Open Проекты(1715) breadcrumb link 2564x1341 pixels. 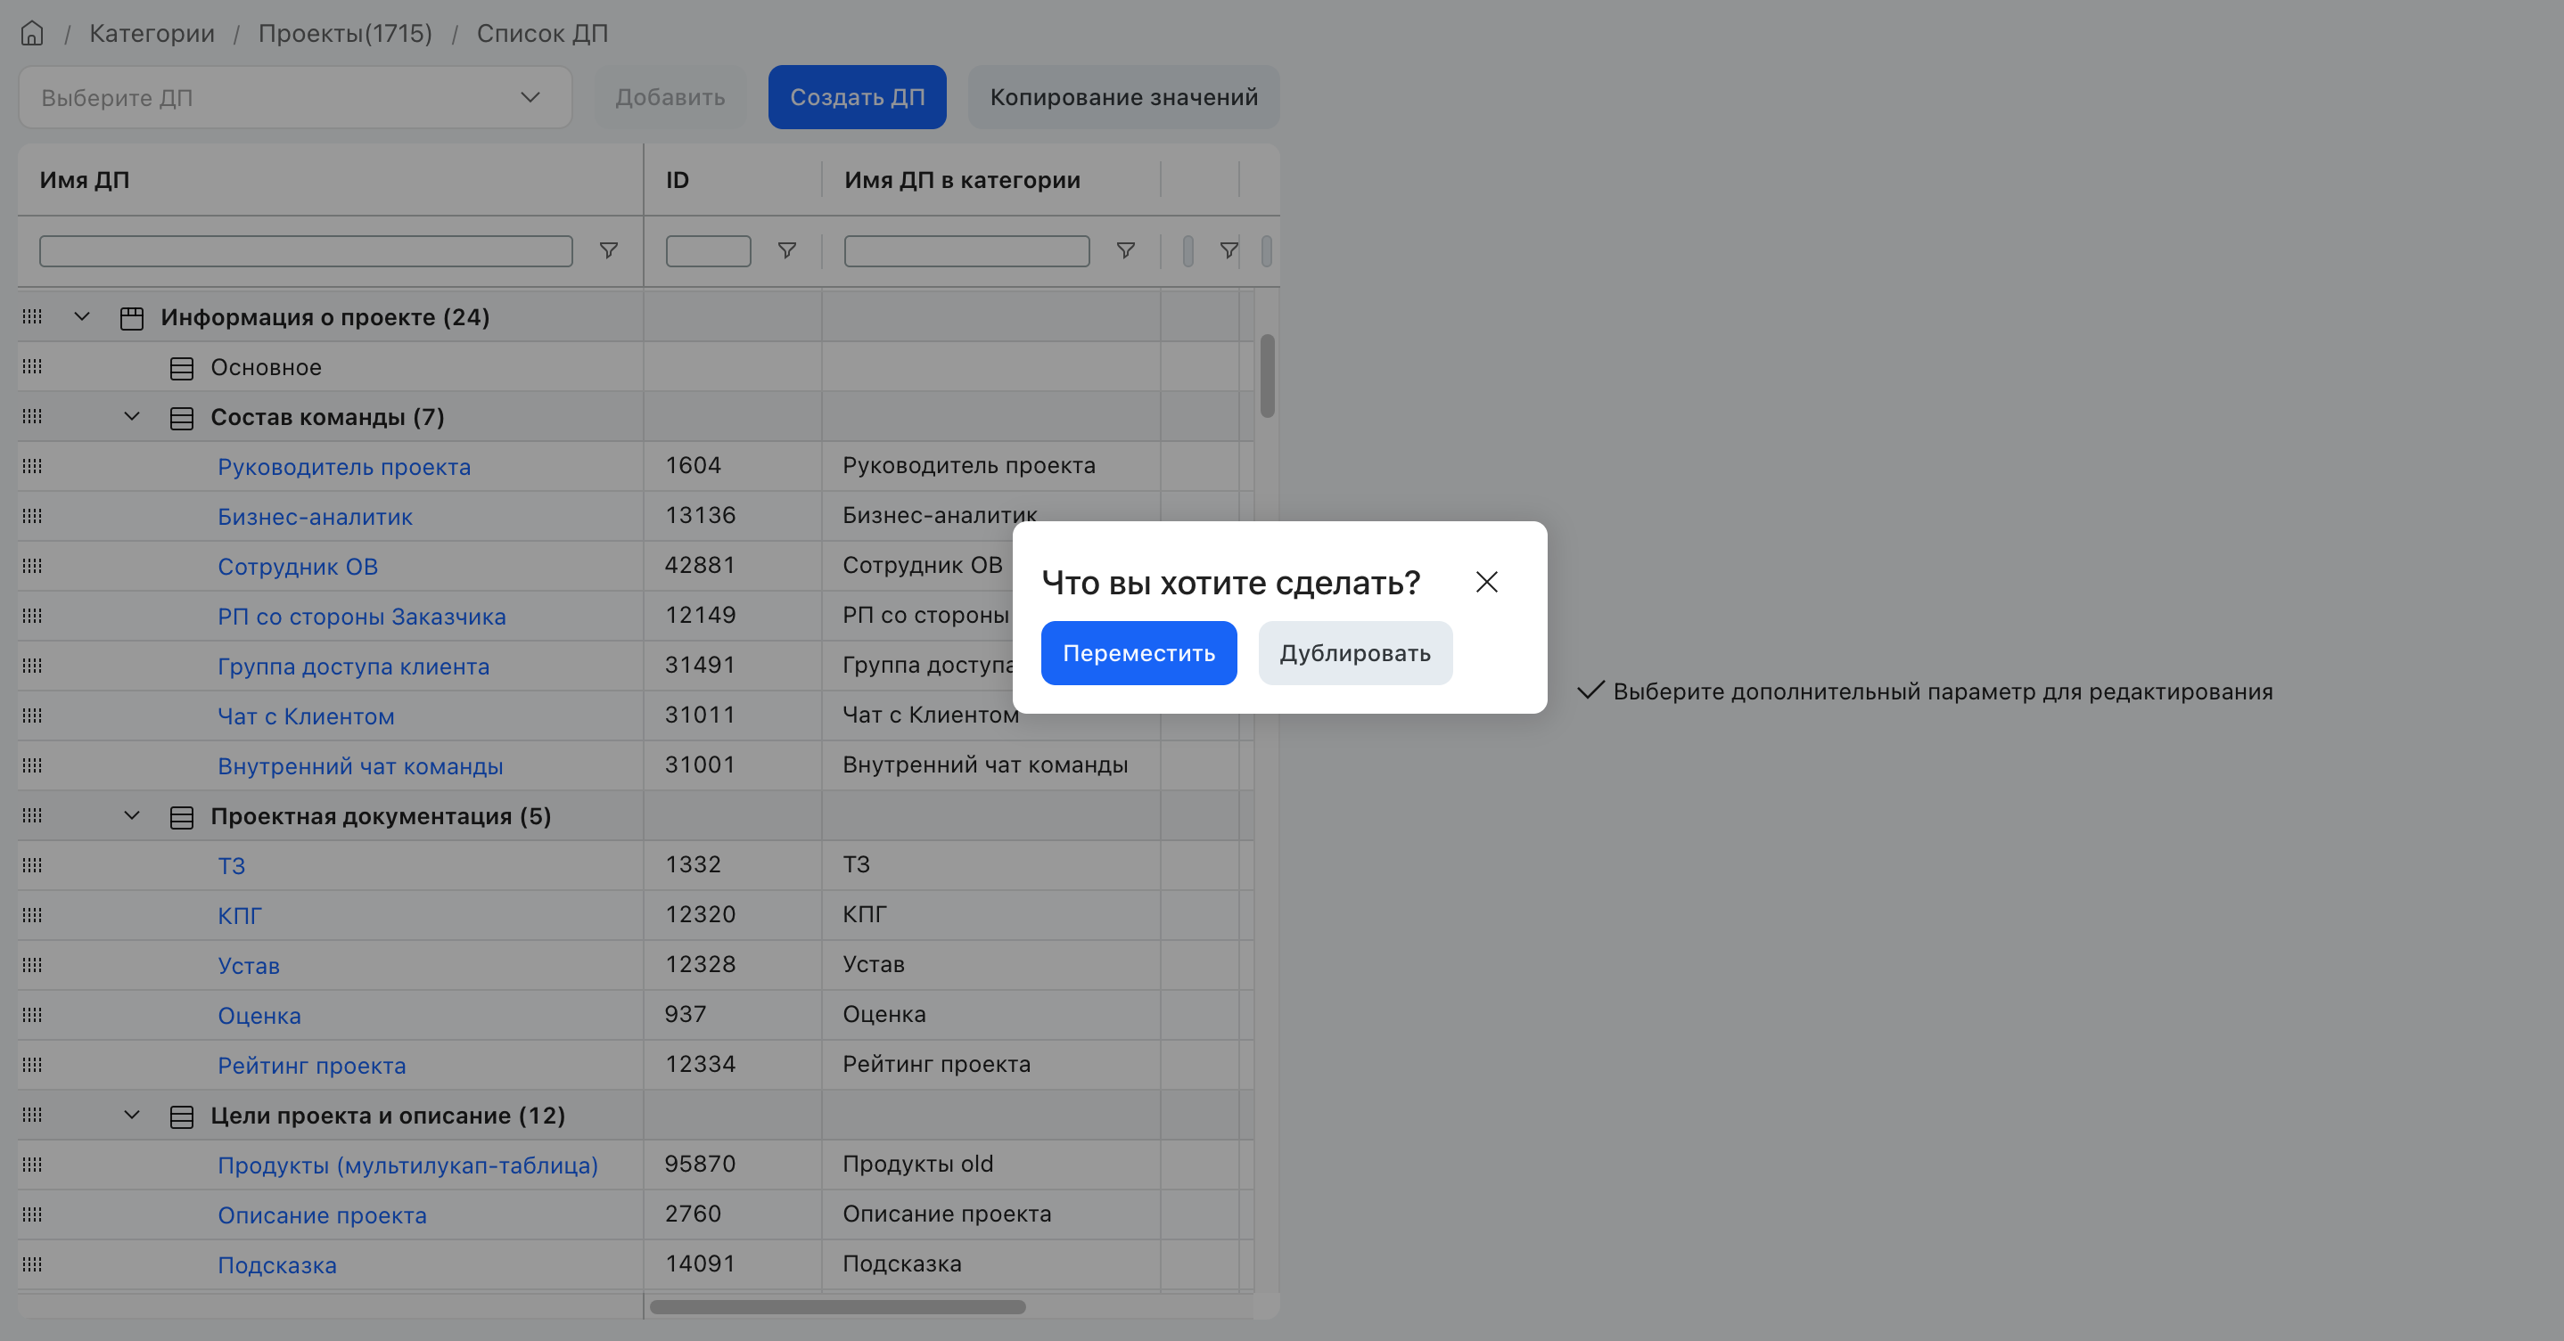point(345,34)
